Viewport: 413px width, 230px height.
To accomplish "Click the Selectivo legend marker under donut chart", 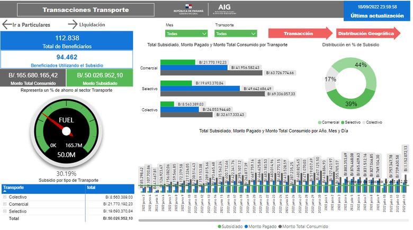I will point(344,122).
